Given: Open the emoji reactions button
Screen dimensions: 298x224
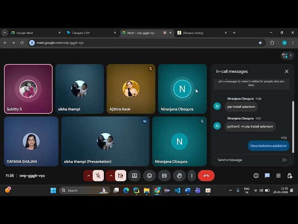Looking at the screenshot, I should point(149,175).
